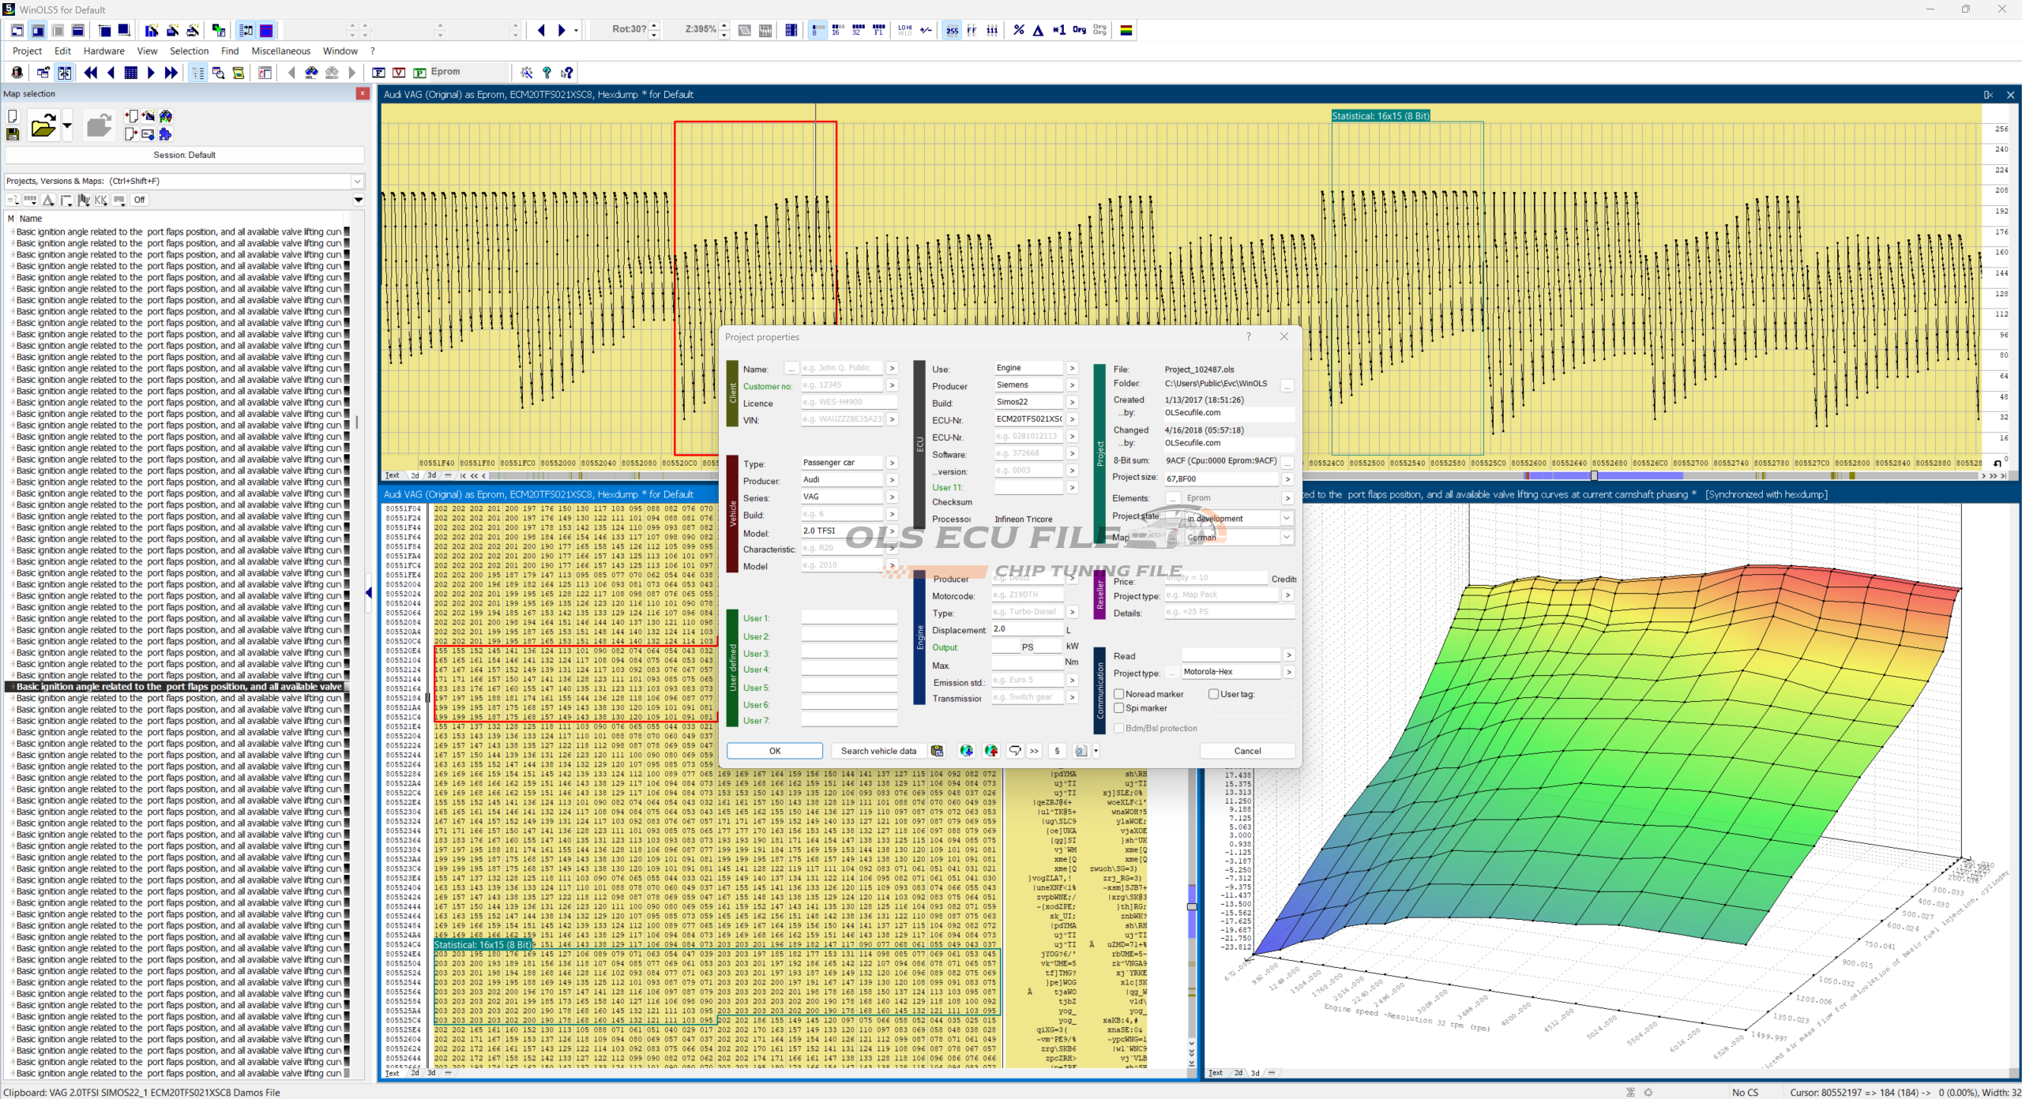Click the new blank project page icon
This screenshot has width=2022, height=1099.
click(13, 116)
